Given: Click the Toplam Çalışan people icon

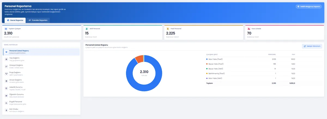Looking at the screenshot, I should click(x=6, y=29).
